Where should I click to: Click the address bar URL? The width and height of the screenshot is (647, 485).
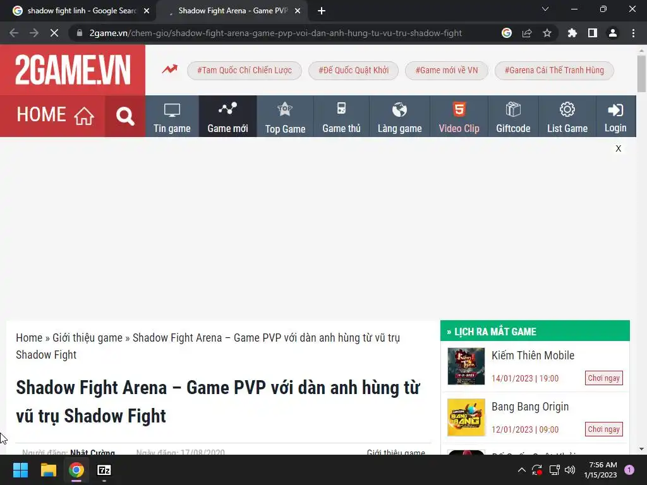(275, 33)
